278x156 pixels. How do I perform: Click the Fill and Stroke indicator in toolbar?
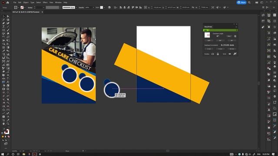7,131
